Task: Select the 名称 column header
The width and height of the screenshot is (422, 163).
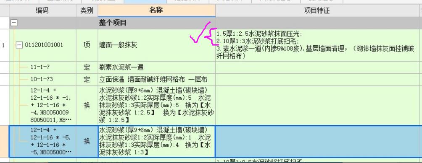Action: 156,11
